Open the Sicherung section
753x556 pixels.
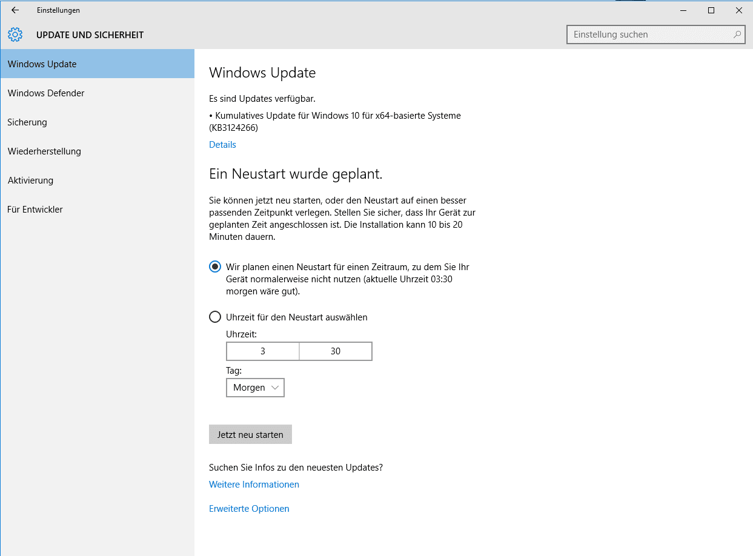(x=97, y=122)
